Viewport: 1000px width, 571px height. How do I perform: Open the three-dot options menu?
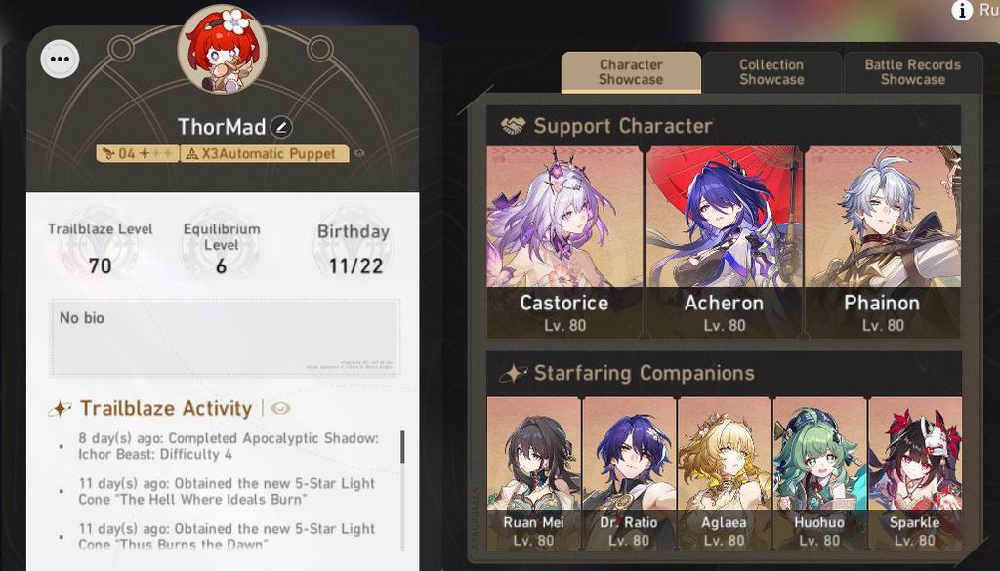pos(60,60)
